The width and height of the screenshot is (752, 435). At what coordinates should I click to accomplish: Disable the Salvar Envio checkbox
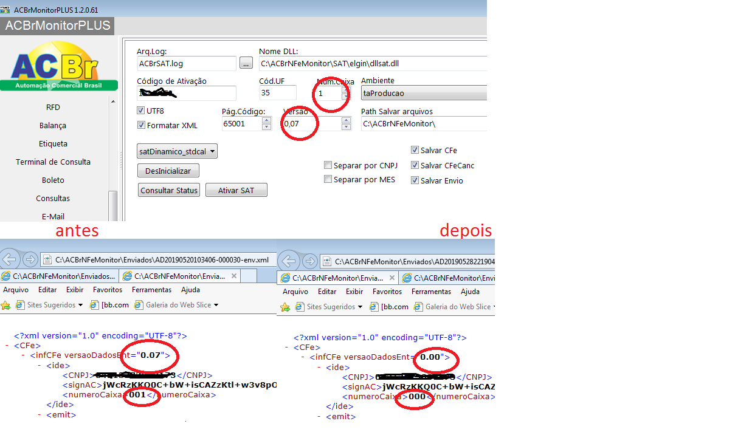415,180
